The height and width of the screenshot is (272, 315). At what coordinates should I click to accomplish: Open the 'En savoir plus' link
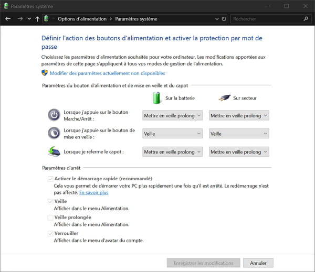coord(94,192)
